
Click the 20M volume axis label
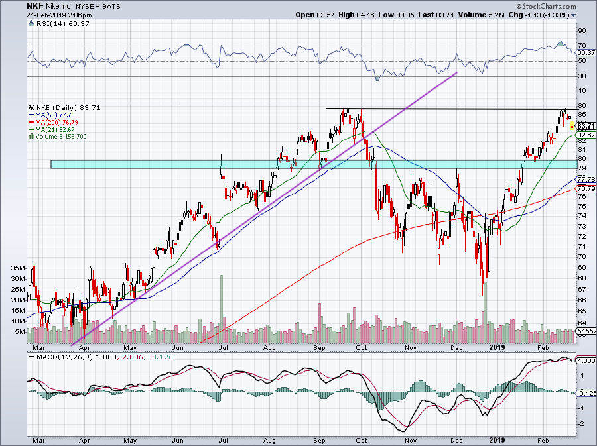(x=17, y=300)
